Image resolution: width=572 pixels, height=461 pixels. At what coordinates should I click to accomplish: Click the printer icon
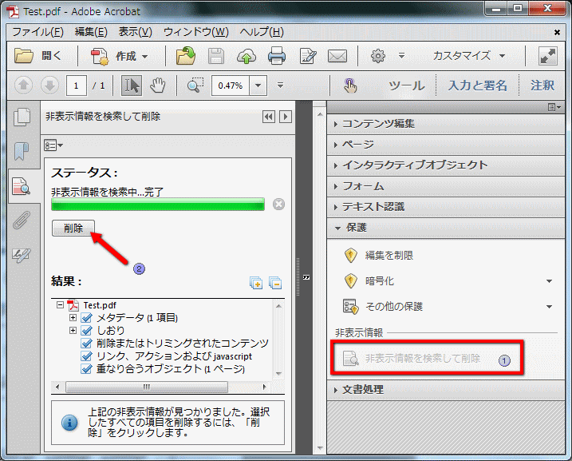coord(277,56)
